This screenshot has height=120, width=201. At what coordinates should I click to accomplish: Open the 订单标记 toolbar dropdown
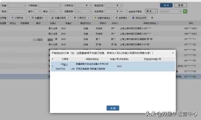(x=81, y=18)
